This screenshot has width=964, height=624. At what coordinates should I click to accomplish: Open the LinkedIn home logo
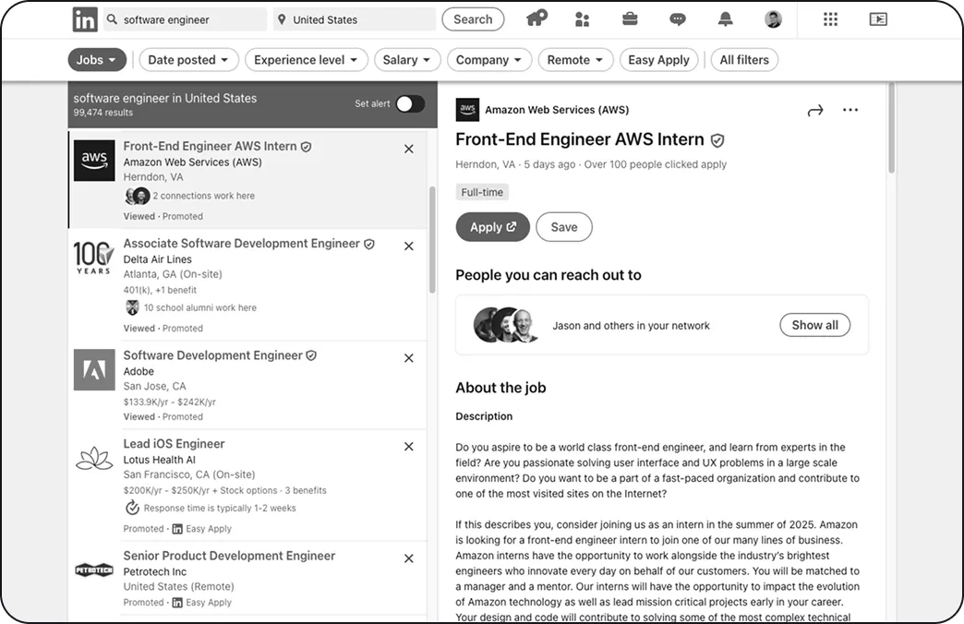pyautogui.click(x=84, y=19)
